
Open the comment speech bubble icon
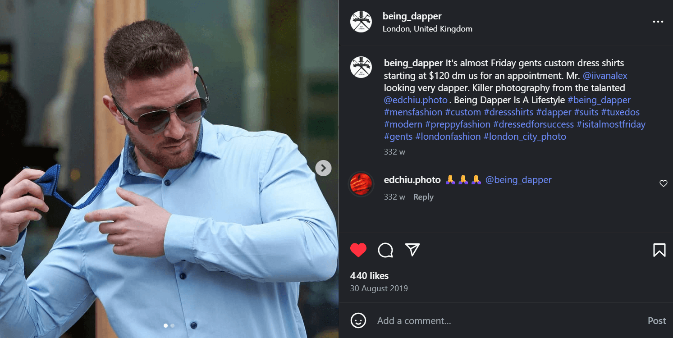coord(385,250)
